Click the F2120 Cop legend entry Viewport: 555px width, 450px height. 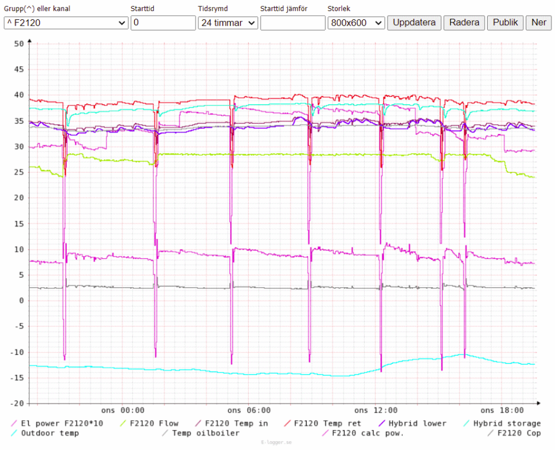(x=519, y=434)
